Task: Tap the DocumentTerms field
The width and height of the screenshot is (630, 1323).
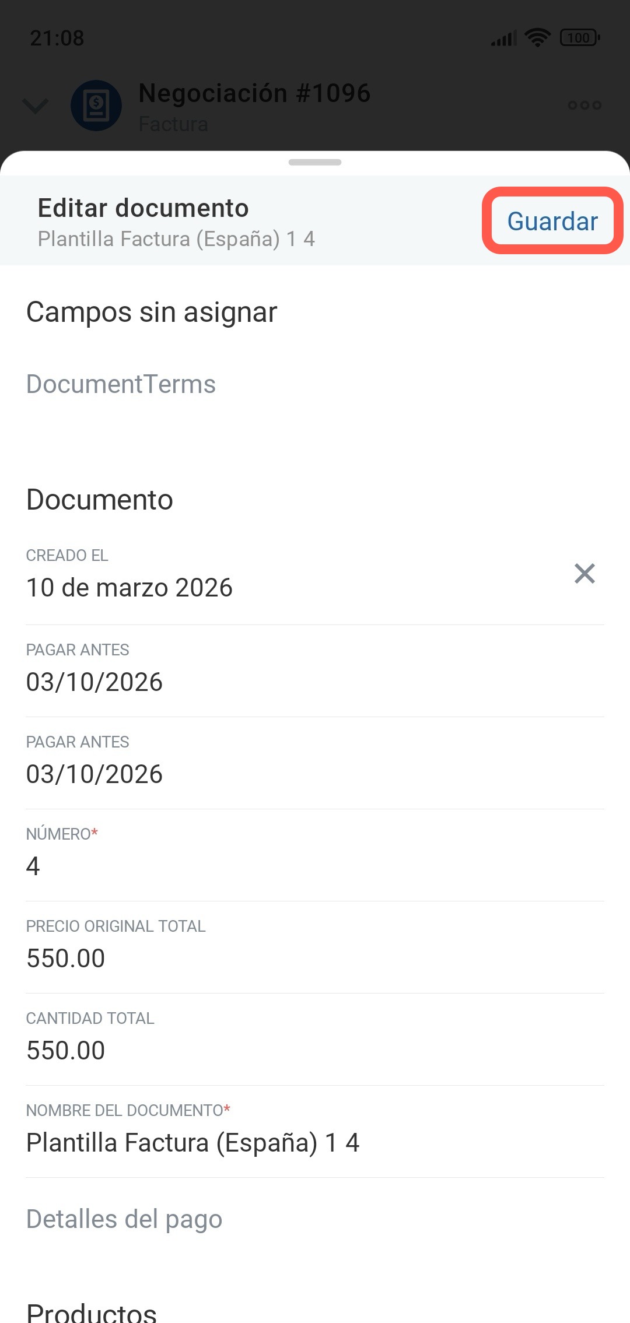Action: click(x=121, y=384)
